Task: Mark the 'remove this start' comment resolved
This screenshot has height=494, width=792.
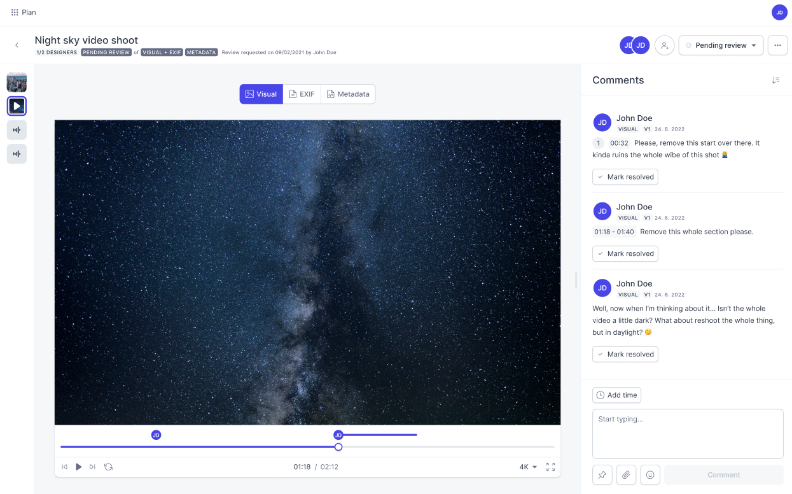Action: point(625,177)
